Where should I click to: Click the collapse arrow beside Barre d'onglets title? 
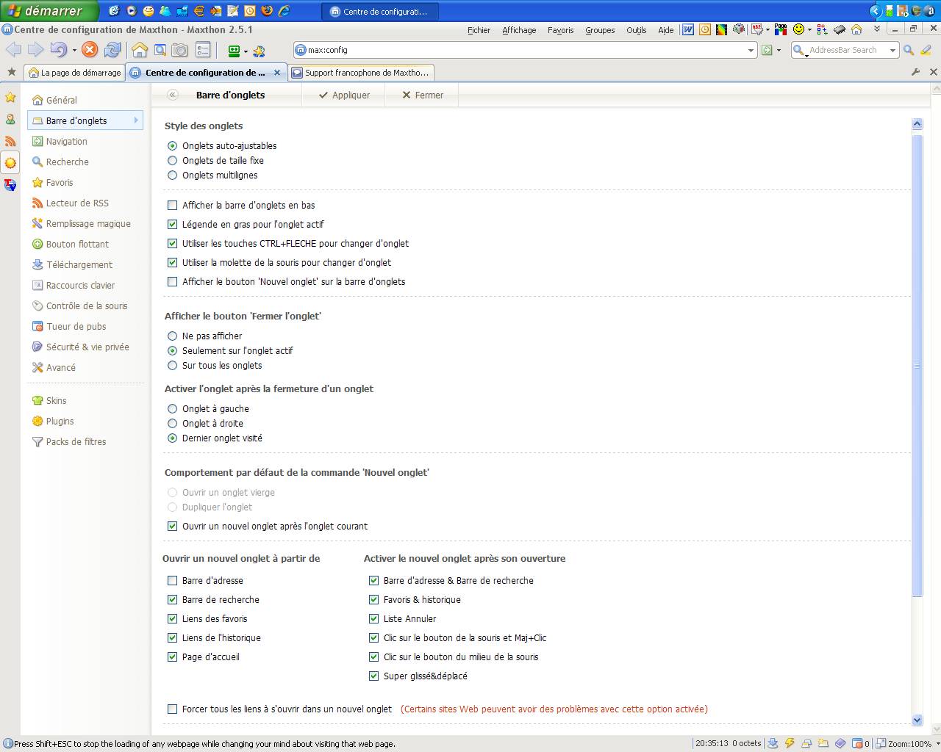[x=173, y=95]
